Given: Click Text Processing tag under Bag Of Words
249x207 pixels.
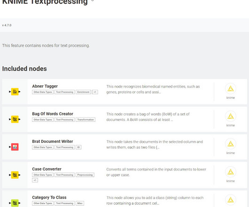Looking at the screenshot, I should pos(65,119).
